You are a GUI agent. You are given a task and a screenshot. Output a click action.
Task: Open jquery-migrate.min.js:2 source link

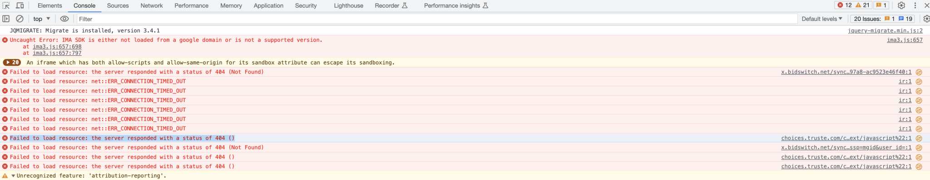click(885, 30)
